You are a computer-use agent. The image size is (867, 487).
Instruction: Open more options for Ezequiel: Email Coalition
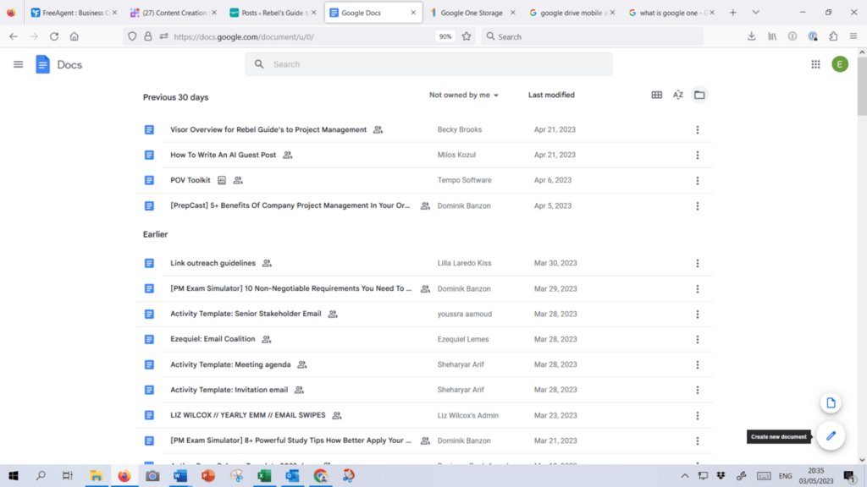pos(698,340)
